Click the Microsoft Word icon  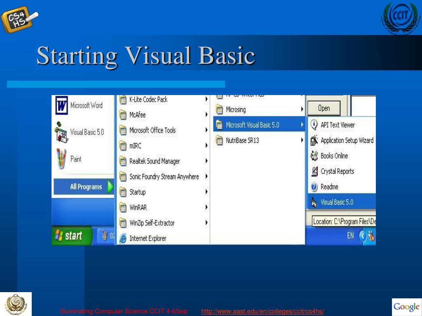click(x=62, y=105)
